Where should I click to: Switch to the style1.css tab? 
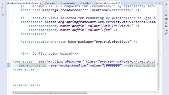(x=87, y=3)
